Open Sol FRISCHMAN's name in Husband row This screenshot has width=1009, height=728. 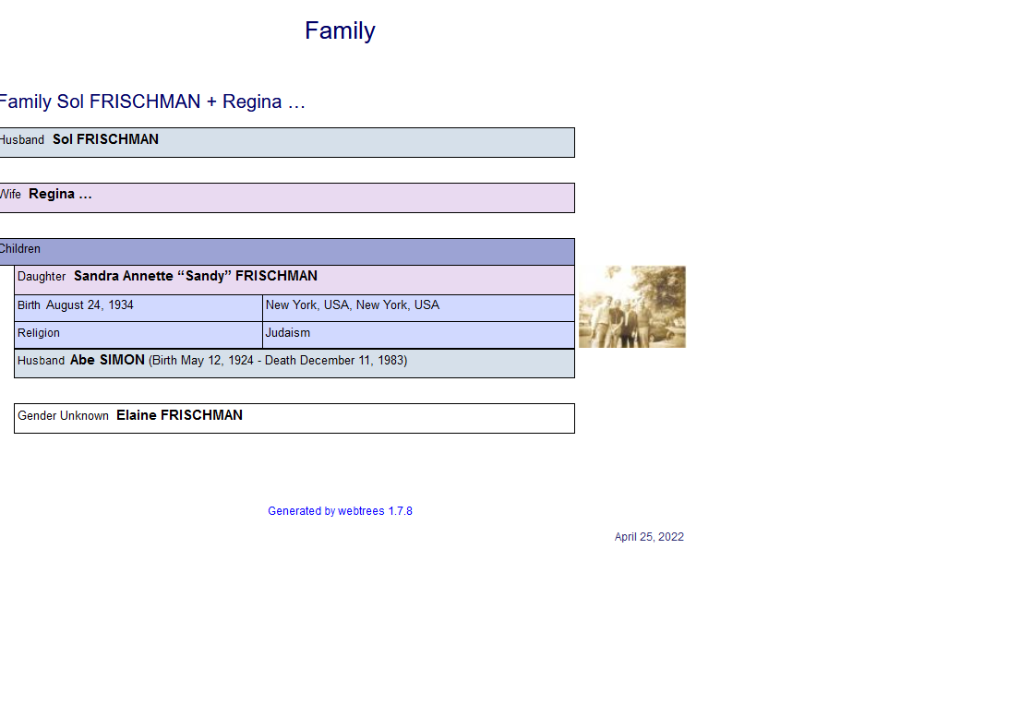tap(105, 140)
